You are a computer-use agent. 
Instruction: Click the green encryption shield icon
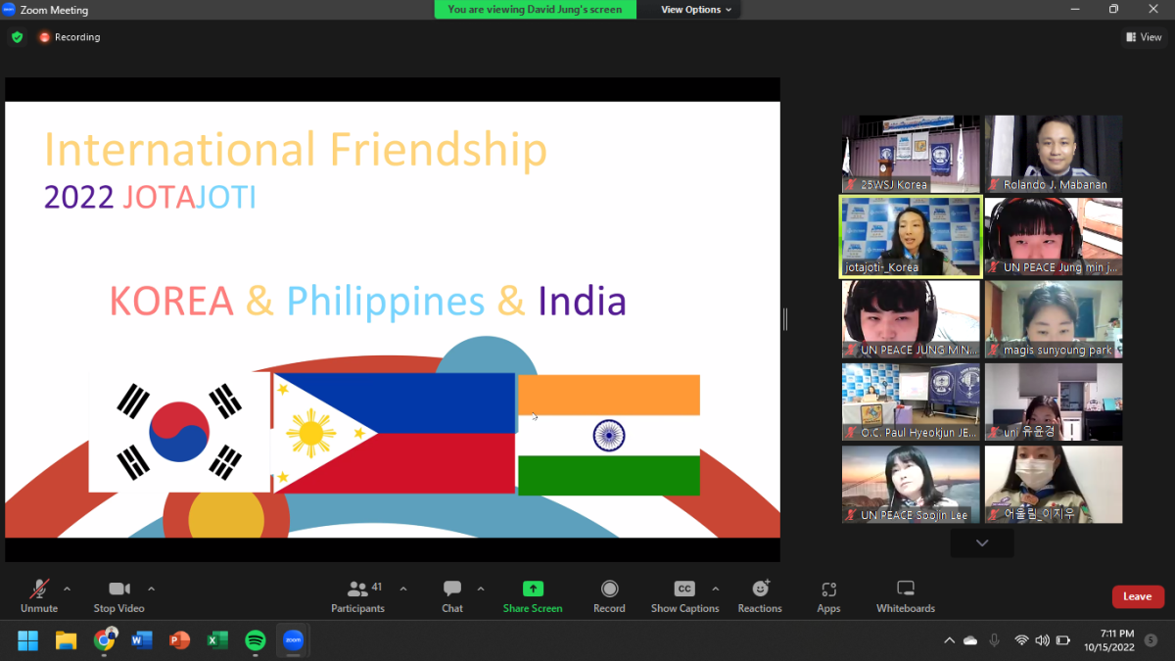tap(17, 37)
